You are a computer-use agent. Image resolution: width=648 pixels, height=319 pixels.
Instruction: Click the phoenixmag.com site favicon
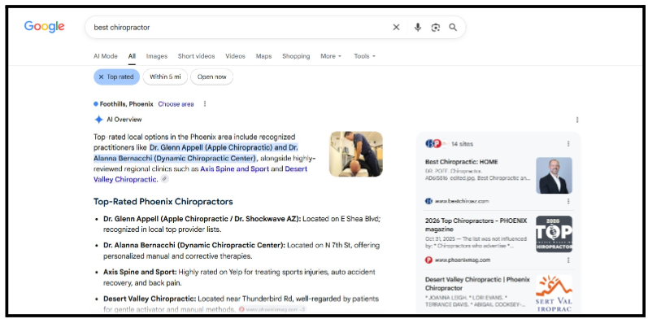click(428, 260)
